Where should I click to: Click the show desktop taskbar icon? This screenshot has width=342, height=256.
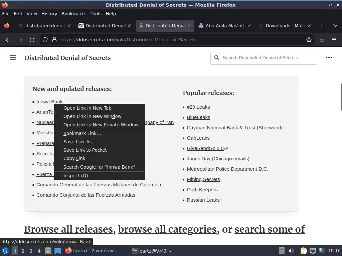(x=57, y=251)
